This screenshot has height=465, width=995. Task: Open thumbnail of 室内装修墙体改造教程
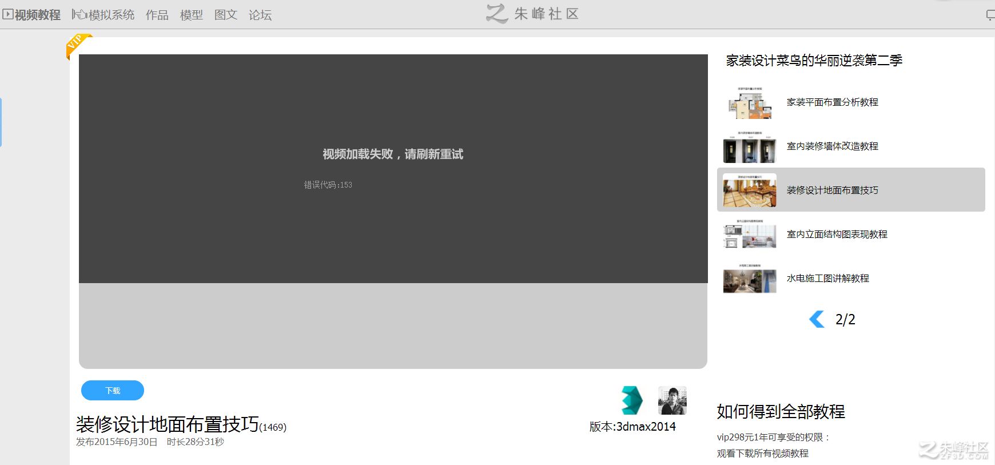click(750, 146)
